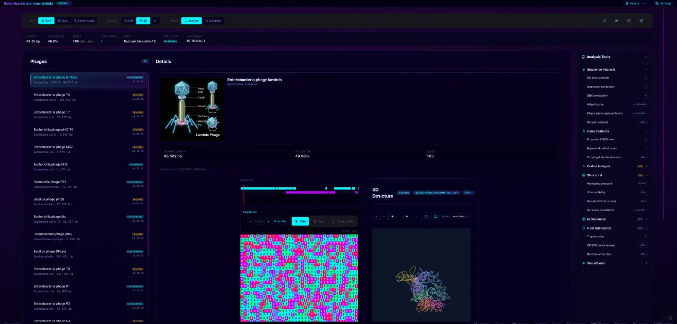Collapse the Host Interaction section
The image size is (677, 324).
(615, 228)
